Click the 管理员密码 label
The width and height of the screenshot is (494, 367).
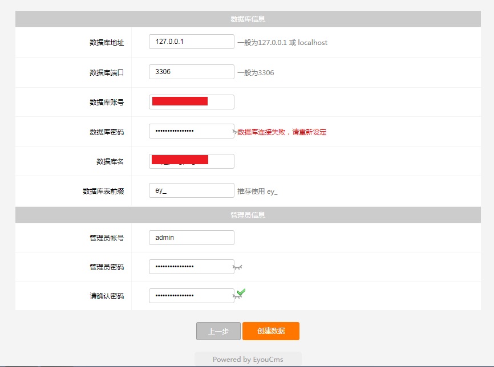(107, 267)
